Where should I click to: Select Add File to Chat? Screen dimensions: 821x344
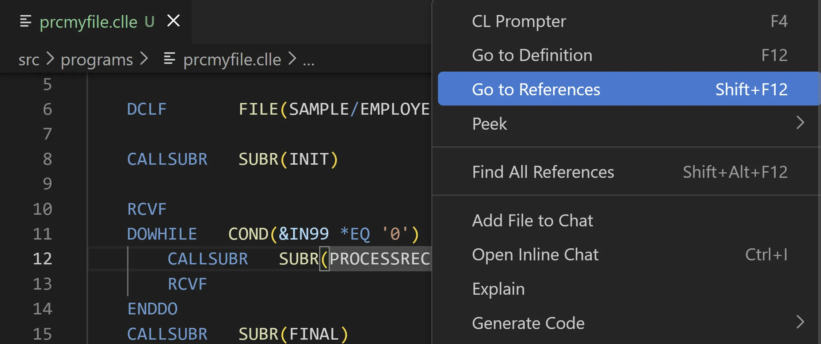532,220
